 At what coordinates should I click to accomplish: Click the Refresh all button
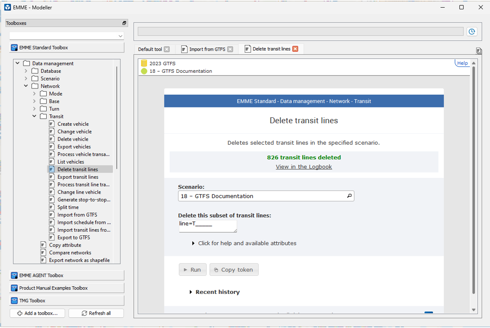tap(96, 313)
